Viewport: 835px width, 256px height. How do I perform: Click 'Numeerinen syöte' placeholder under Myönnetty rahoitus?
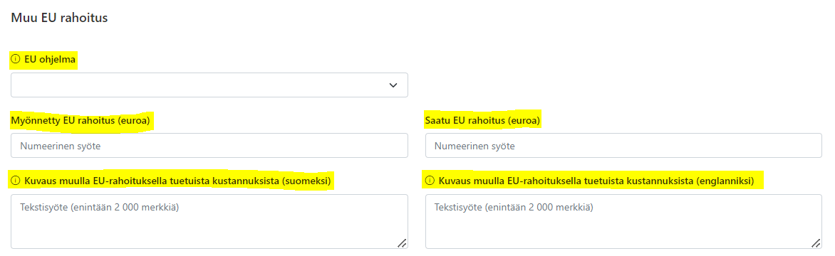pos(60,146)
